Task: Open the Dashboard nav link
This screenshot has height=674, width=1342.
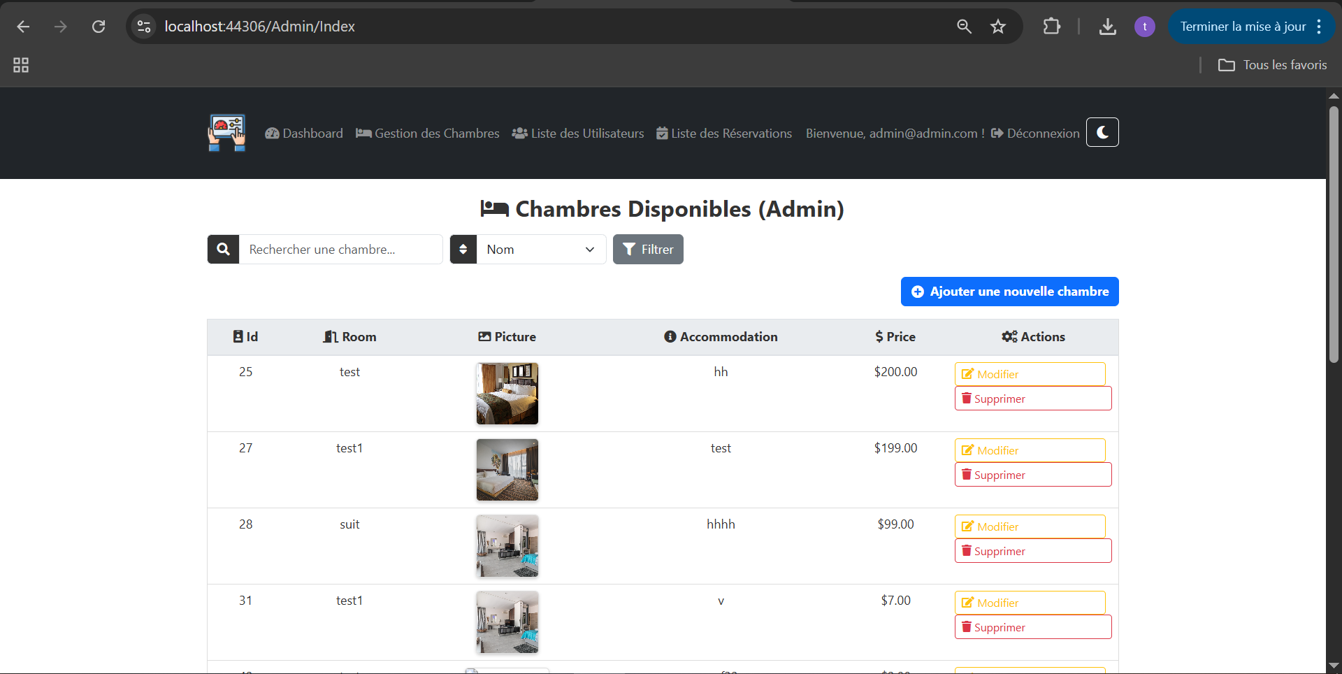Action: tap(304, 133)
